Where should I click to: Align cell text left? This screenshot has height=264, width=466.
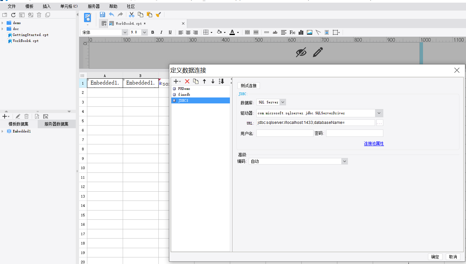click(181, 32)
